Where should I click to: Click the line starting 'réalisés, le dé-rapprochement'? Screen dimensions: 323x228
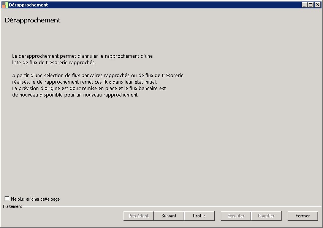pyautogui.click(x=84, y=82)
